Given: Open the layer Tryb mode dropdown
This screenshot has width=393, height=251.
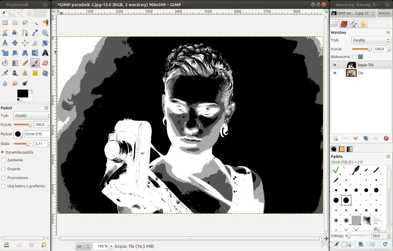Looking at the screenshot, I should pos(371,40).
